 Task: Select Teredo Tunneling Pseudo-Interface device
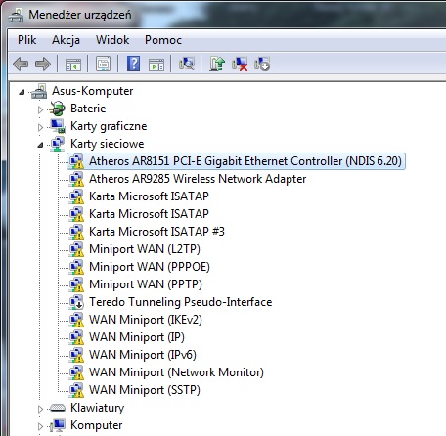(x=180, y=302)
